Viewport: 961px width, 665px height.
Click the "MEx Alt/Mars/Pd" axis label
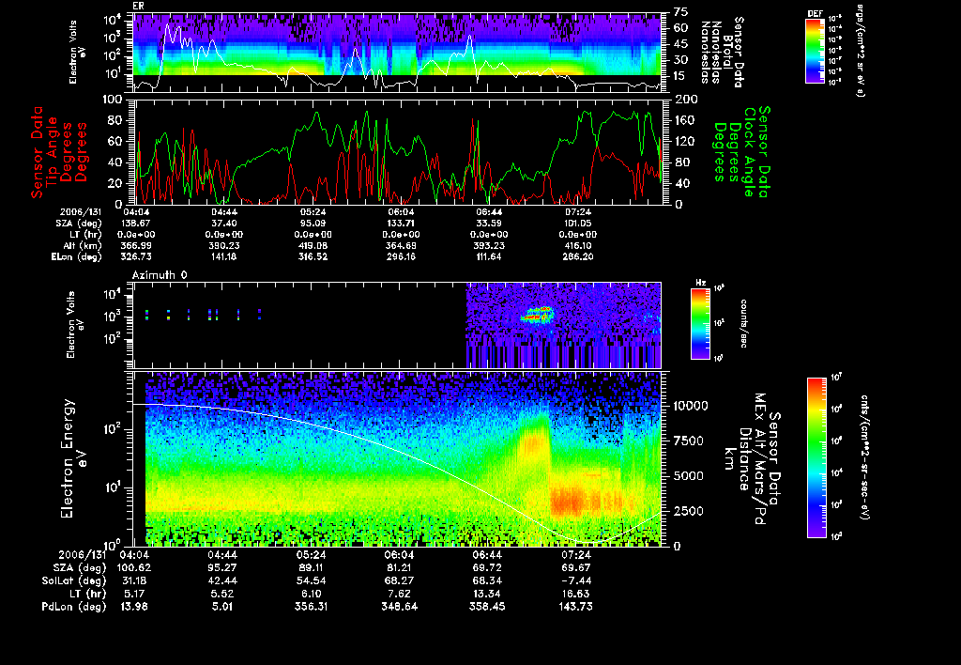(x=760, y=459)
